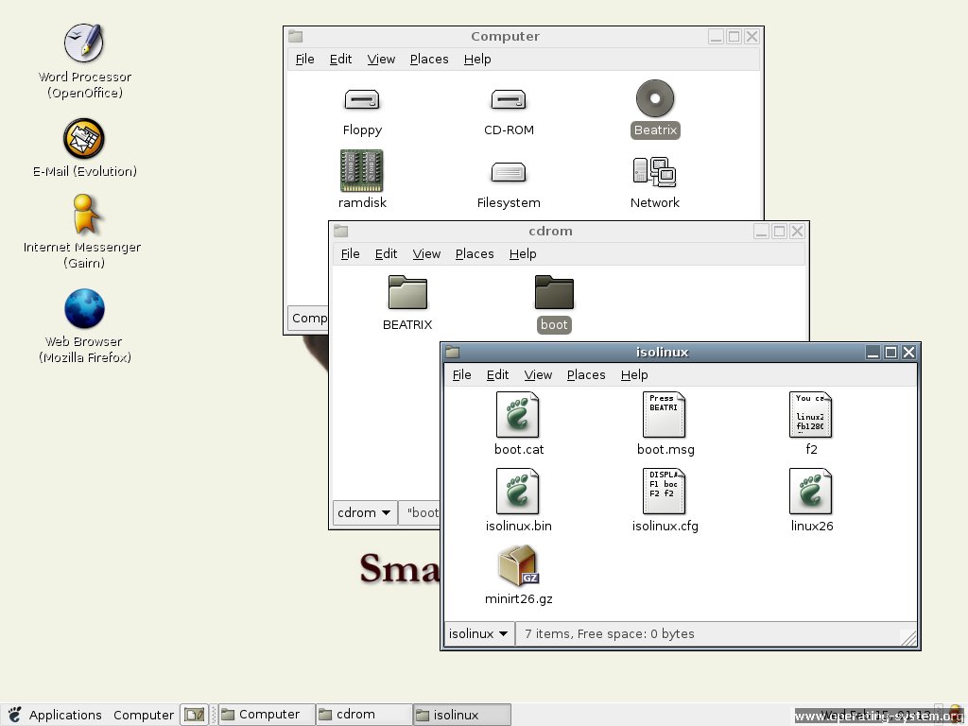The height and width of the screenshot is (726, 968).
Task: Open Help menu in cdrom window
Action: (x=522, y=253)
